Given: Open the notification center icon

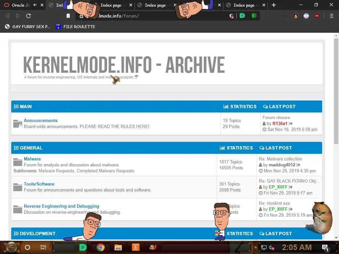Looking at the screenshot, I should (x=325, y=248).
